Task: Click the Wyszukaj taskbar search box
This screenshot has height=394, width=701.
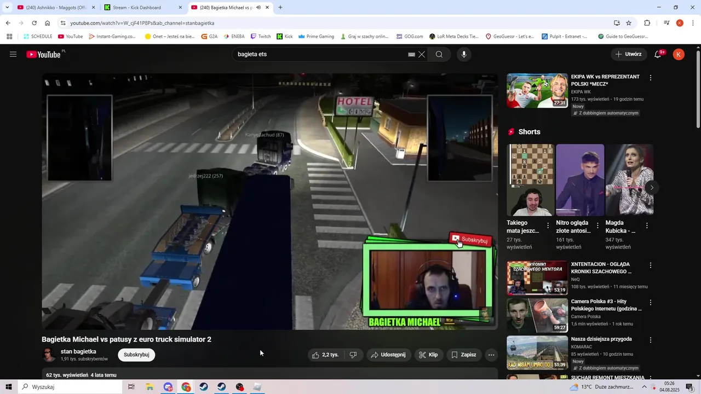Action: pos(70,387)
